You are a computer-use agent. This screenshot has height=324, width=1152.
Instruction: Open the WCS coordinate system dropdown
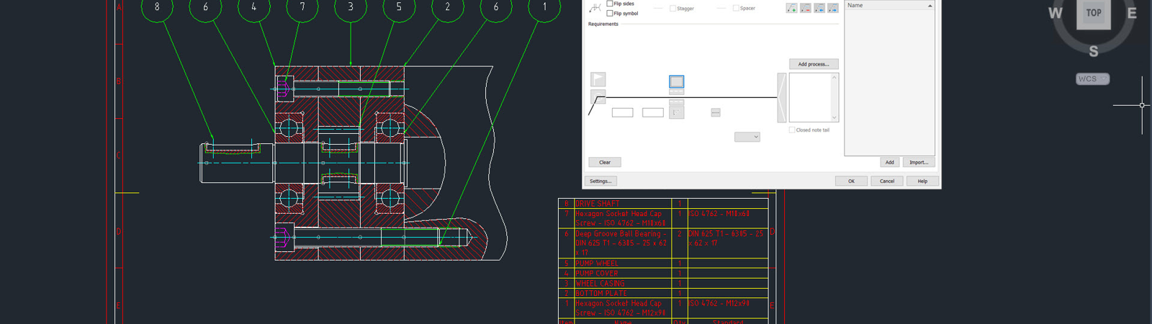click(1093, 78)
